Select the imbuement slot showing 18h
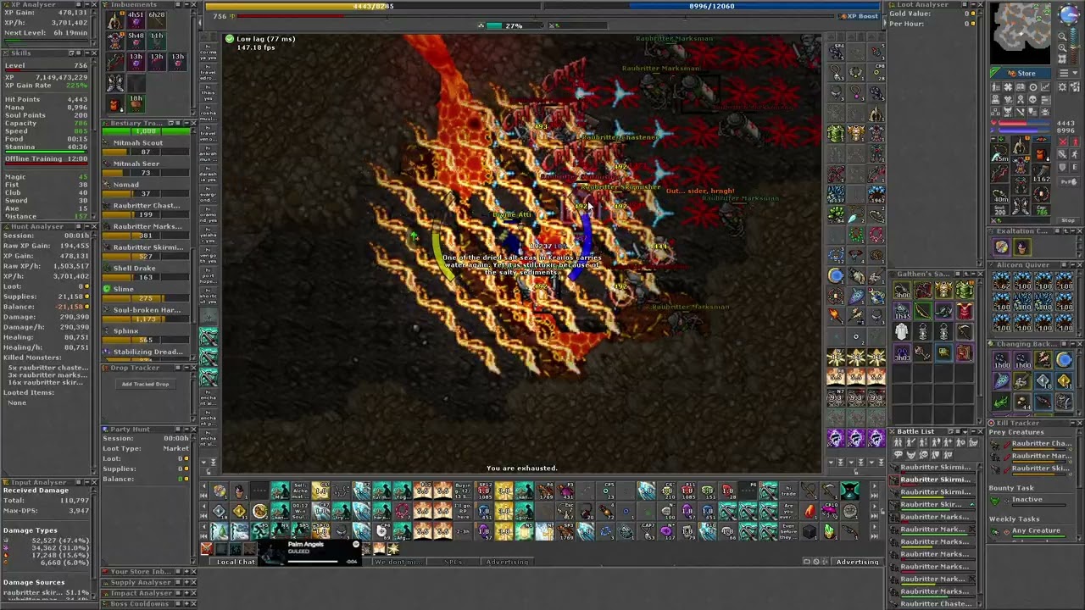This screenshot has width=1085, height=610. point(136,103)
